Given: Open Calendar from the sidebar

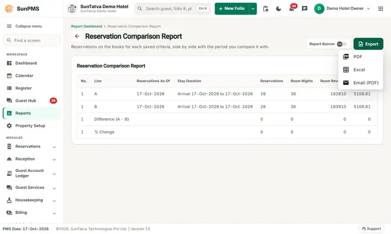Looking at the screenshot, I should click(31, 76).
